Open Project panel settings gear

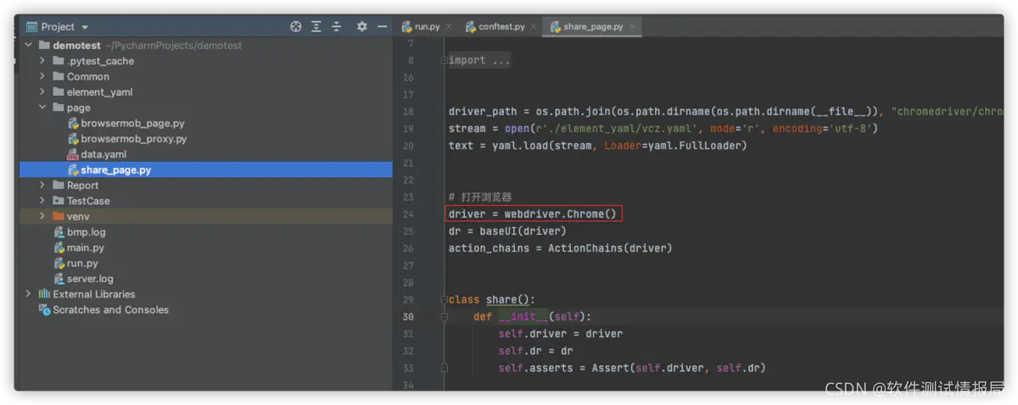[x=362, y=27]
